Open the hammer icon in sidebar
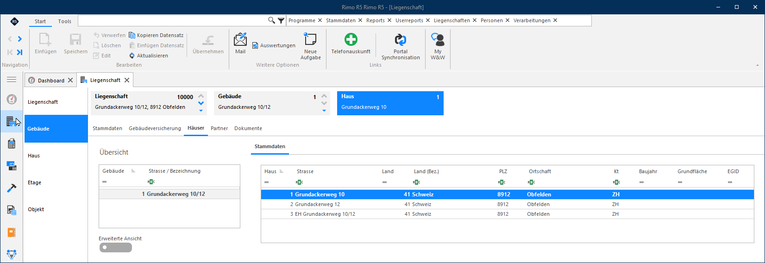The height and width of the screenshot is (263, 765). click(12, 188)
